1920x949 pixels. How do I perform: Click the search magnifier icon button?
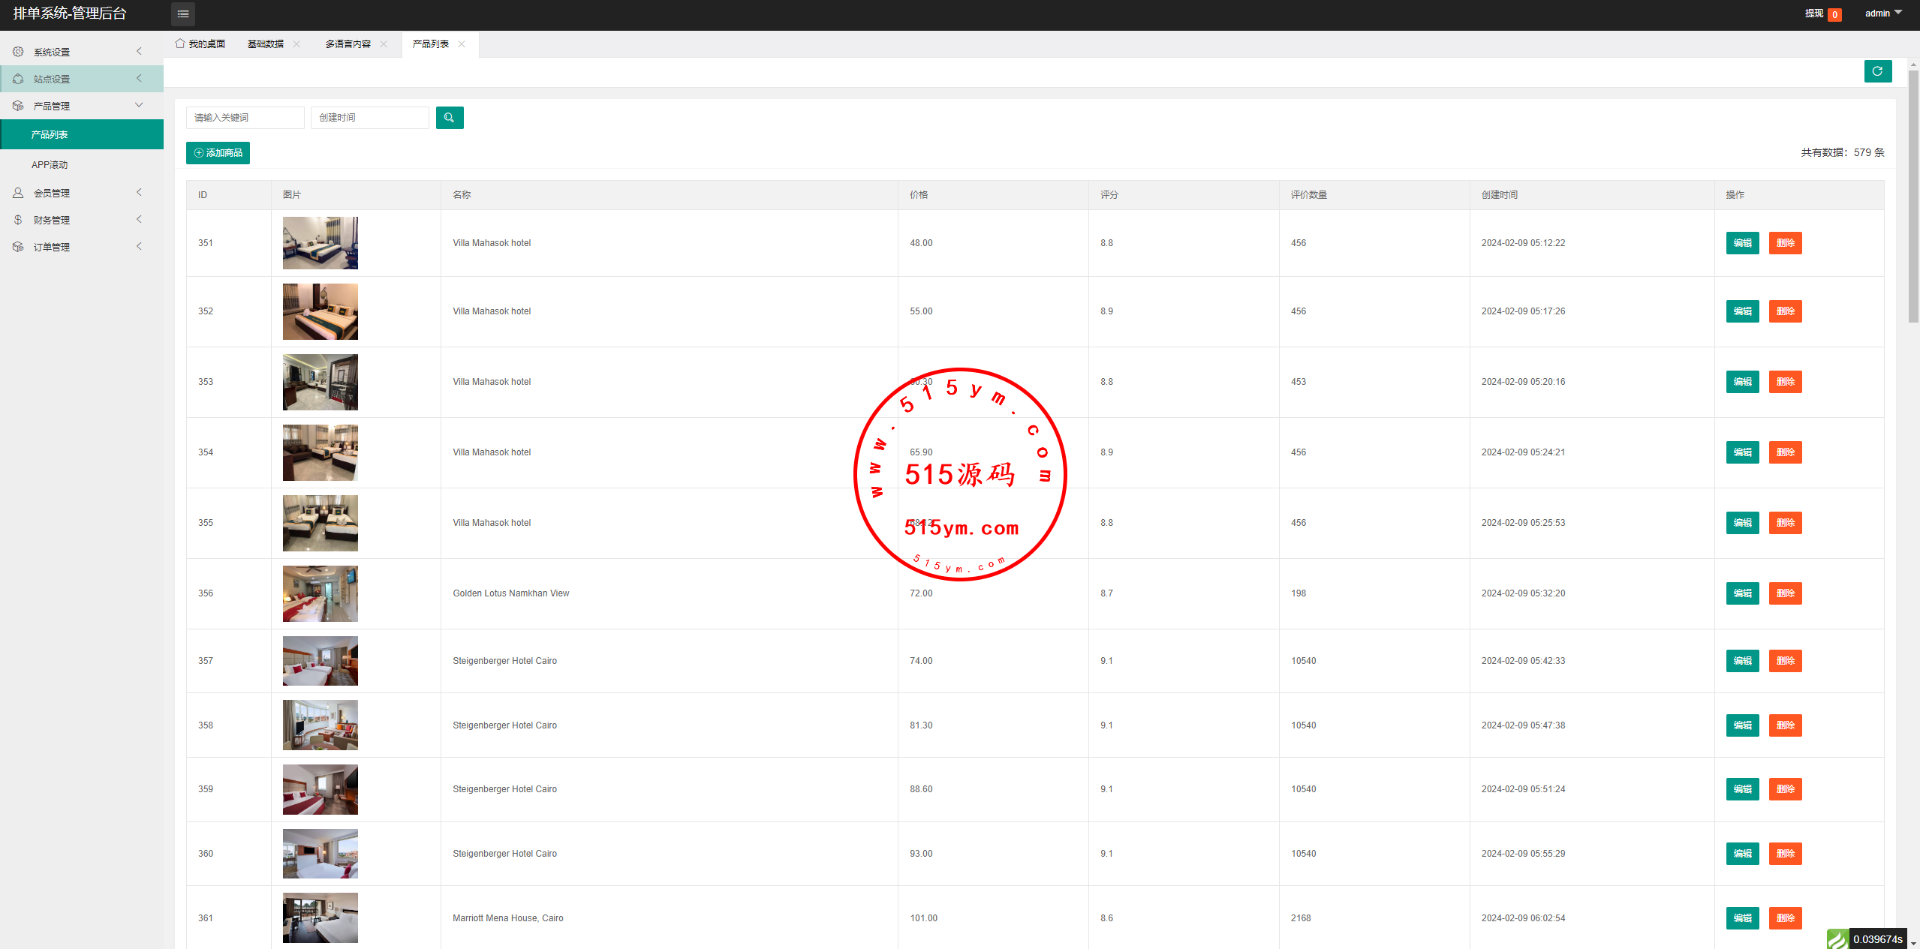[449, 118]
